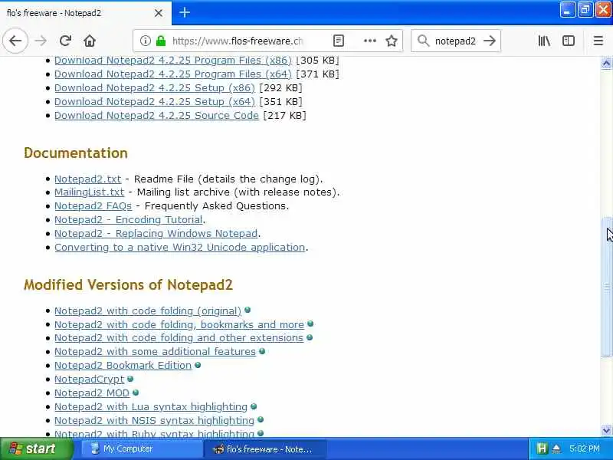
Task: Open Notepad2 with Lua syntax highlighting
Action: pyautogui.click(x=151, y=407)
